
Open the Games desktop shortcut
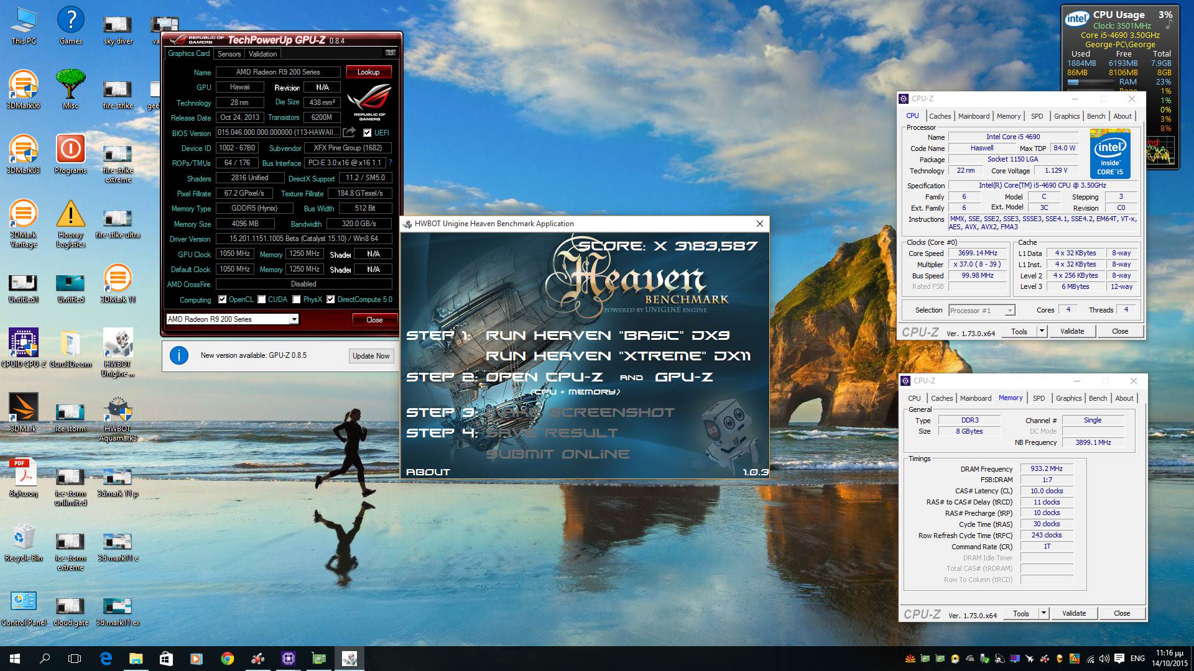point(70,26)
